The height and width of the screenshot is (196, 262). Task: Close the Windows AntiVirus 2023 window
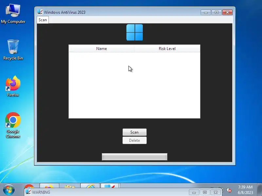(227, 12)
